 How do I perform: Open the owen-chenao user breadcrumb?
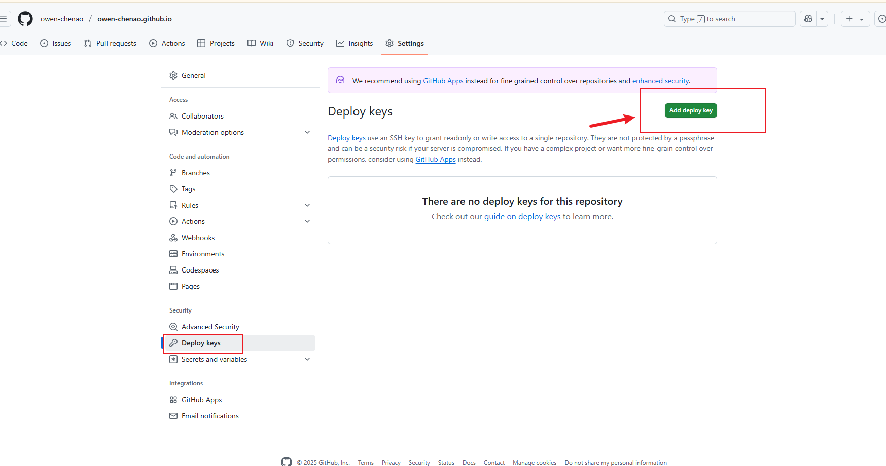pos(62,19)
